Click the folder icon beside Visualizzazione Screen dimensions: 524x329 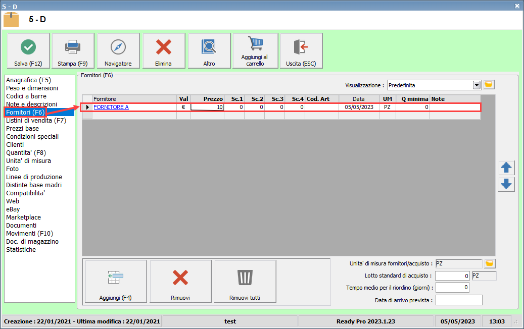pos(489,85)
